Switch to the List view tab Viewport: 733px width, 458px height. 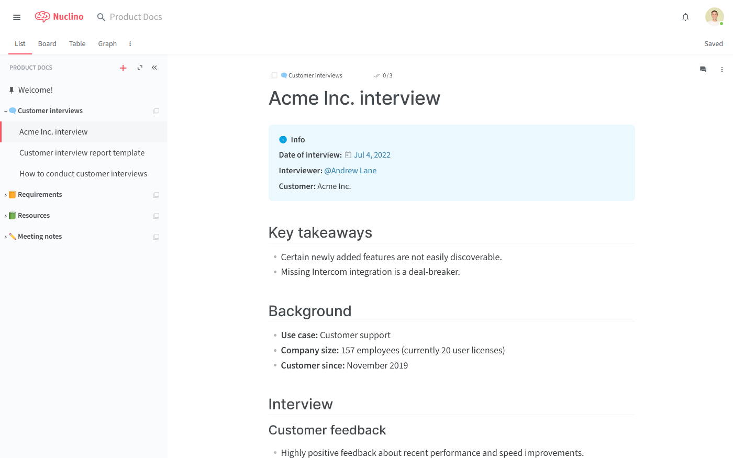click(20, 44)
